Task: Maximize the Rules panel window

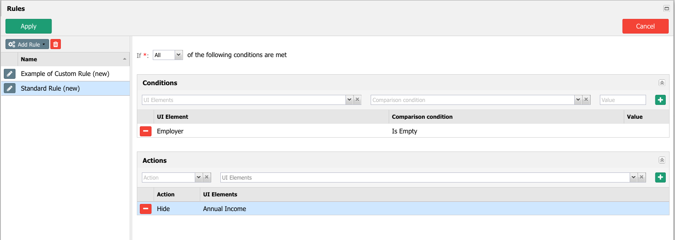Action: coord(666,8)
